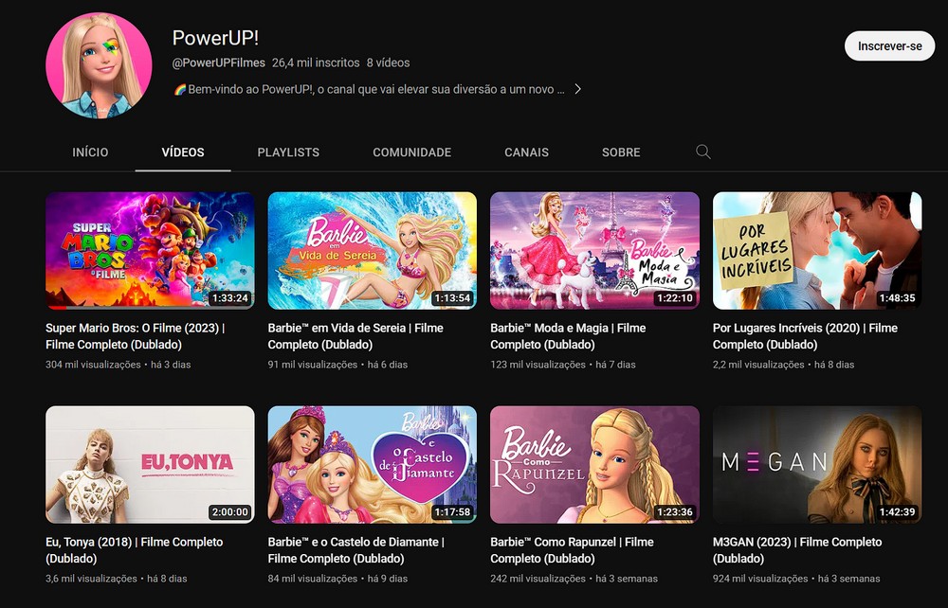948x608 pixels.
Task: Click '242 mil visualizações • há 3 semanas'
Action: click(x=574, y=579)
